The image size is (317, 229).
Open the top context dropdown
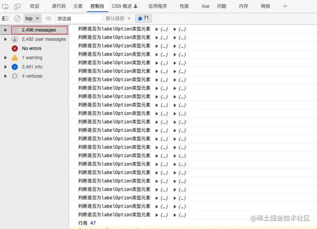coord(32,18)
